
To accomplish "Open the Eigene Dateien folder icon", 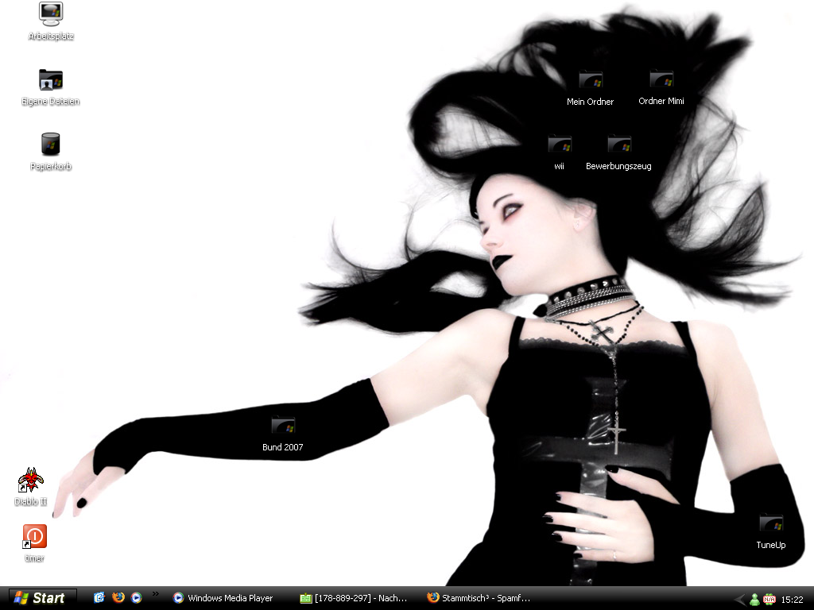I will click(51, 80).
